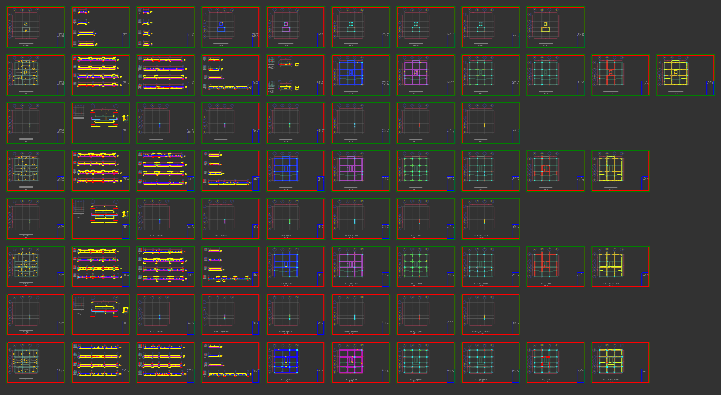The width and height of the screenshot is (721, 395).
Task: Click the red framing plan in the second row
Action: (x=620, y=75)
